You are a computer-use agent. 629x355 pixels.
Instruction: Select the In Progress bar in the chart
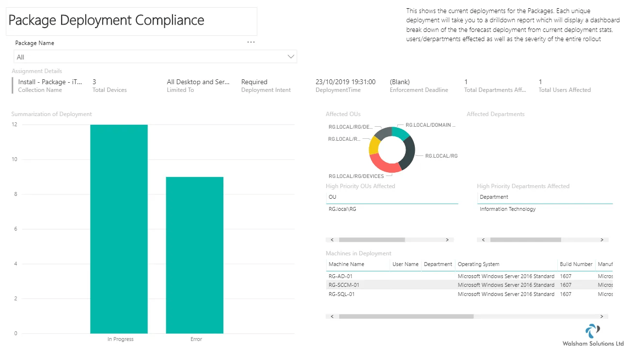(x=119, y=229)
